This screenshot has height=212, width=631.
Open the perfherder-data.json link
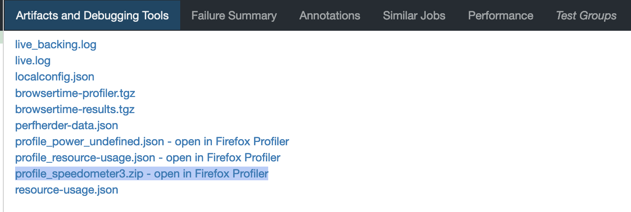tap(66, 125)
